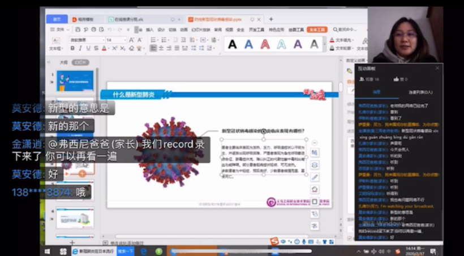464x256 pixels.
Task: Click the Sogou input method icon
Action: [x=274, y=242]
